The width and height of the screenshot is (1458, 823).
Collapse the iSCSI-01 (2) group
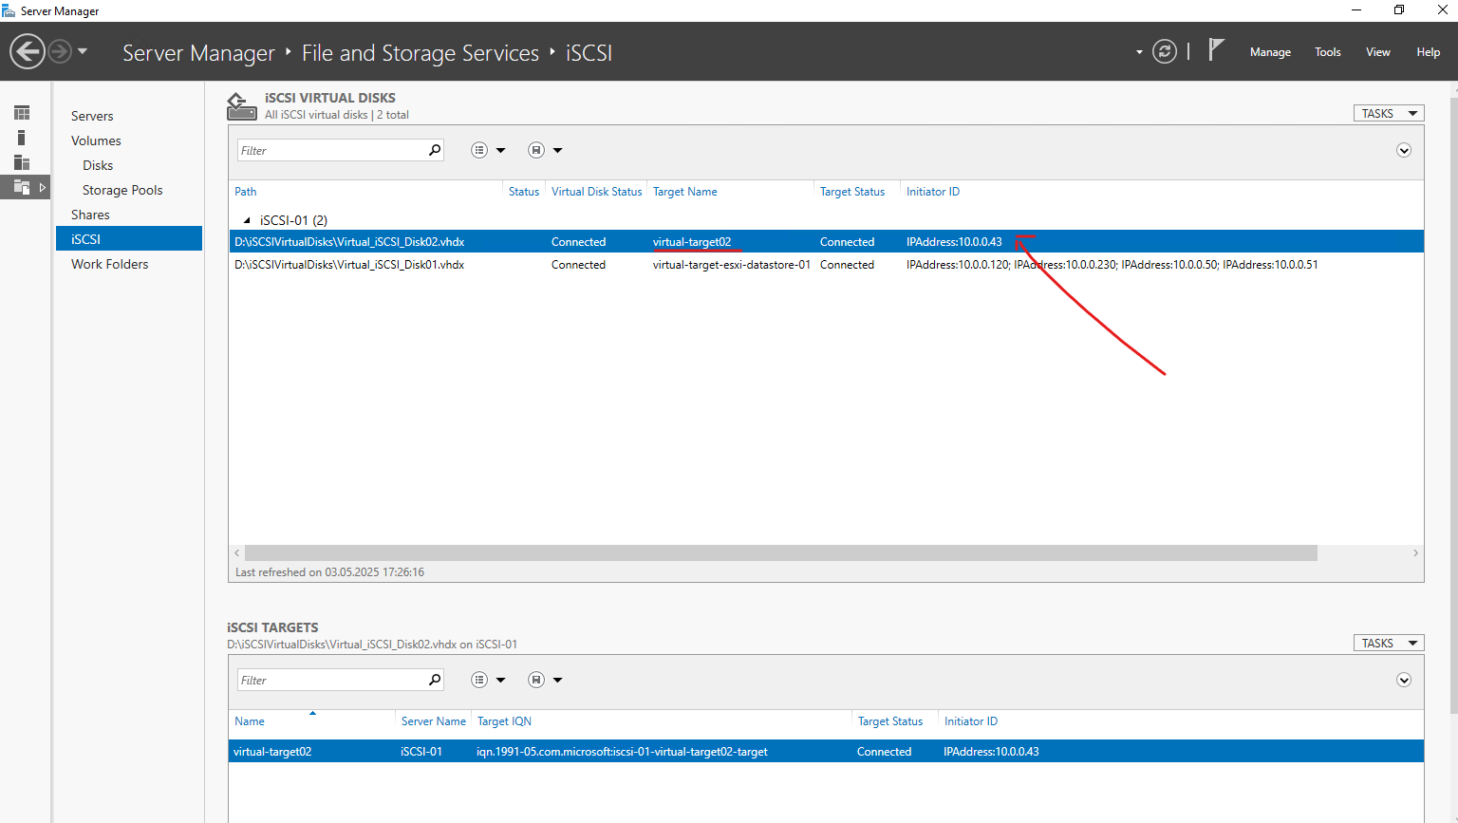[247, 220]
